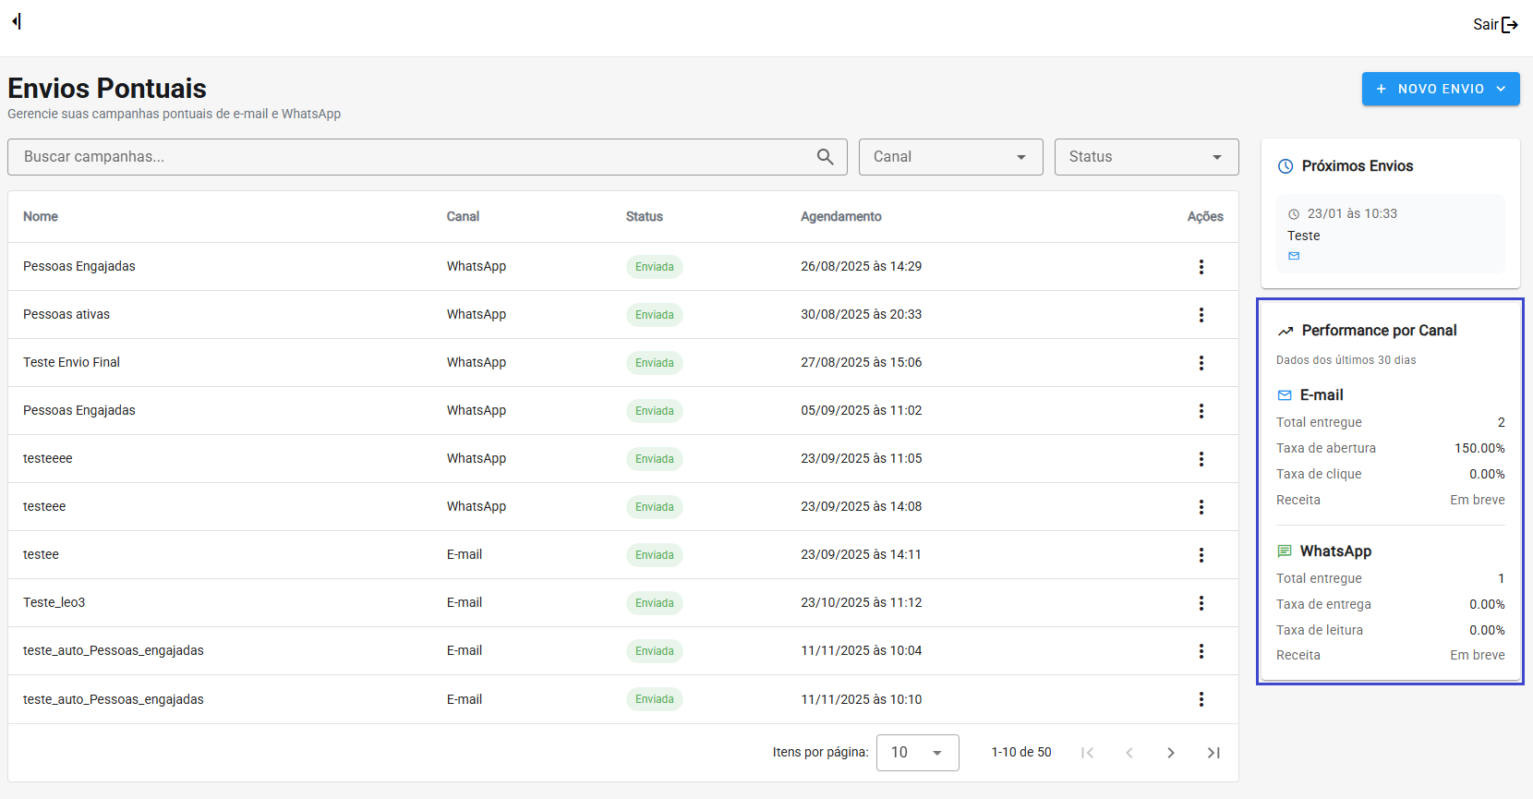Click the Sair logout icon
Image resolution: width=1533 pixels, height=799 pixels.
(x=1510, y=25)
